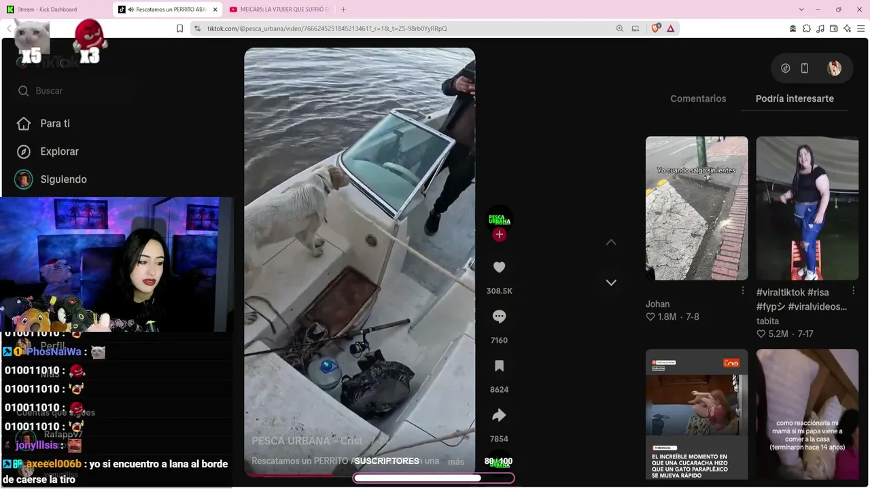Viewport: 870px width, 489px height.
Task: Bookmark this page in the address bar
Action: point(179,29)
